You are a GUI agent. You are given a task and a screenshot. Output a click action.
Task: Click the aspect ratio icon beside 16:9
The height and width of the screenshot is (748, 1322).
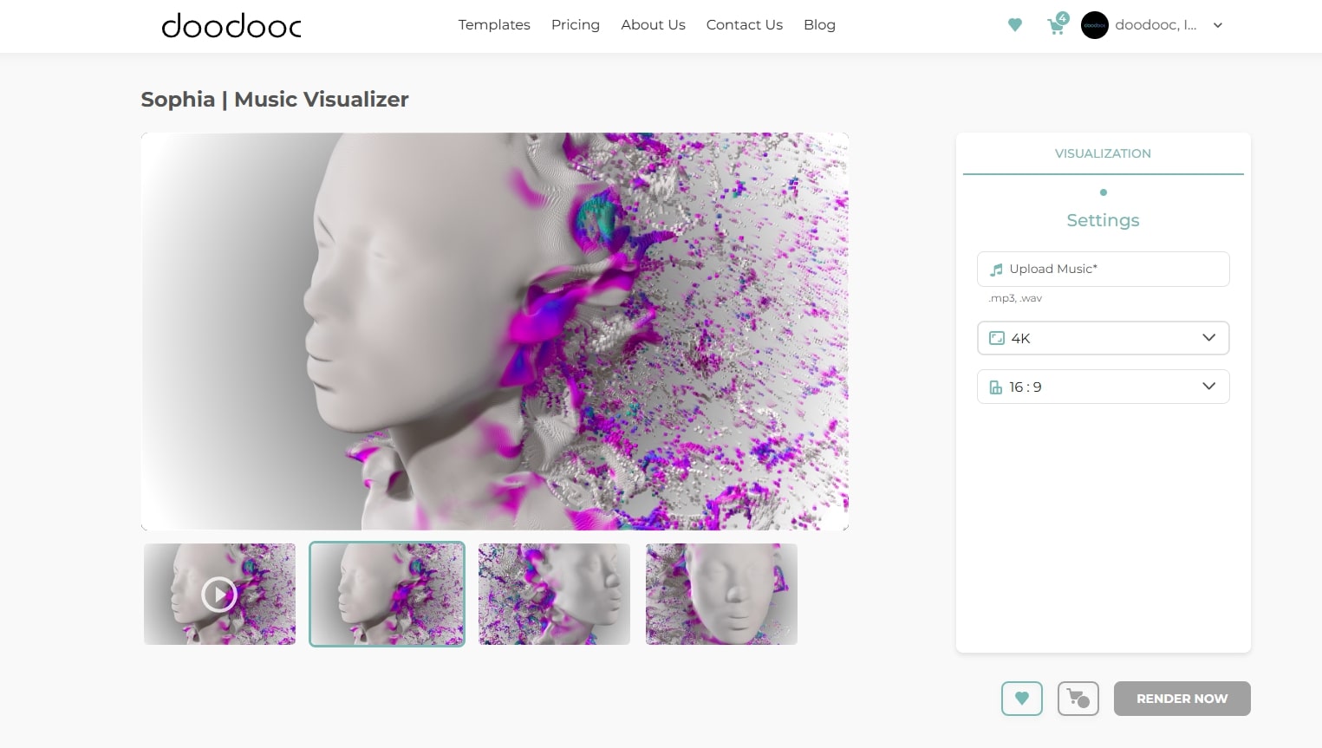[995, 387]
